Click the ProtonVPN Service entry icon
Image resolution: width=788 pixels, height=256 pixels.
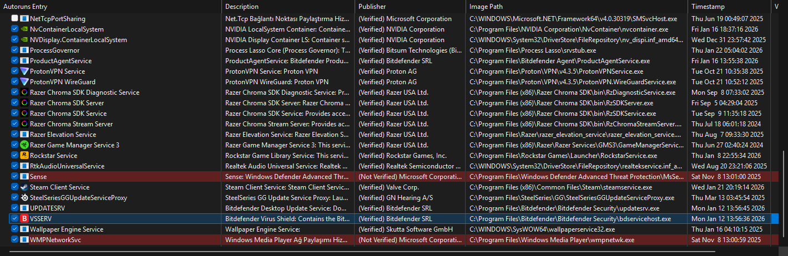24,71
